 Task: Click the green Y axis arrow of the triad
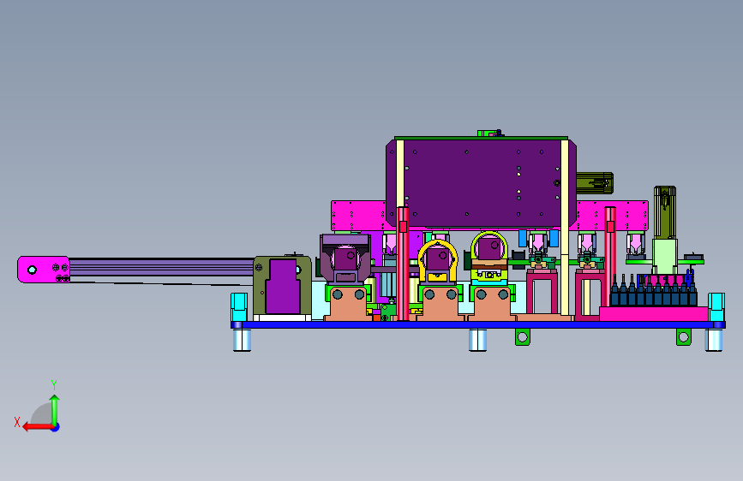coord(55,409)
